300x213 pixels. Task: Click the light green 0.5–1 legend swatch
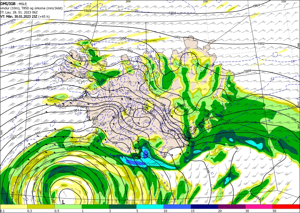[x=68, y=206]
